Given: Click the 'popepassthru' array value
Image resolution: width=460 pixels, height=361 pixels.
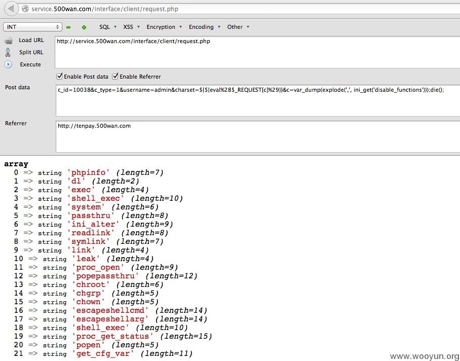Looking at the screenshot, I should pyautogui.click(x=105, y=276).
